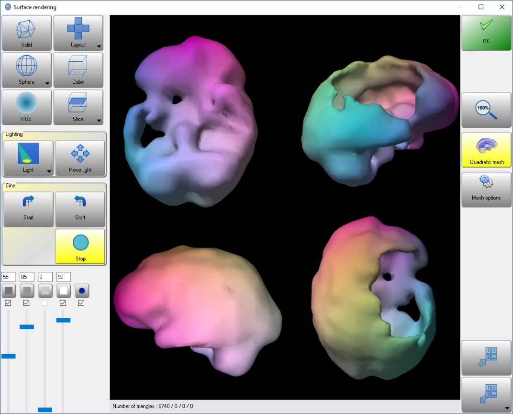Viewport: 513px width, 414px height.
Task: Open the Light dropdown arrow
Action: [x=49, y=171]
